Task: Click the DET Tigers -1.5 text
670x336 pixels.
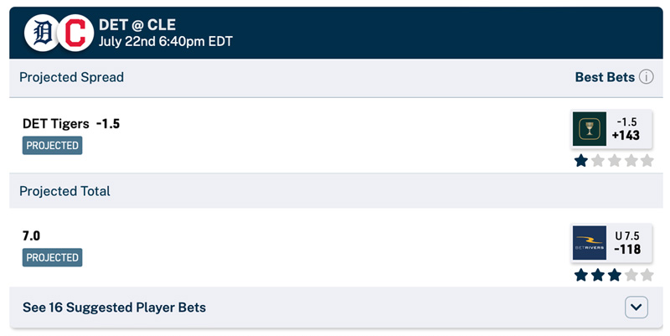Action: coord(71,123)
